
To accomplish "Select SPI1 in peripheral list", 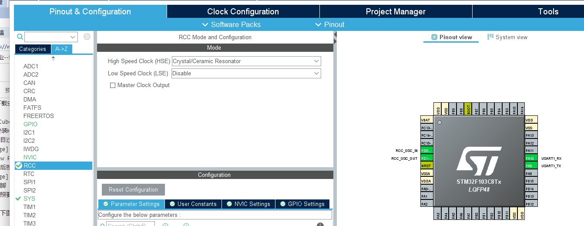I will 30,182.
